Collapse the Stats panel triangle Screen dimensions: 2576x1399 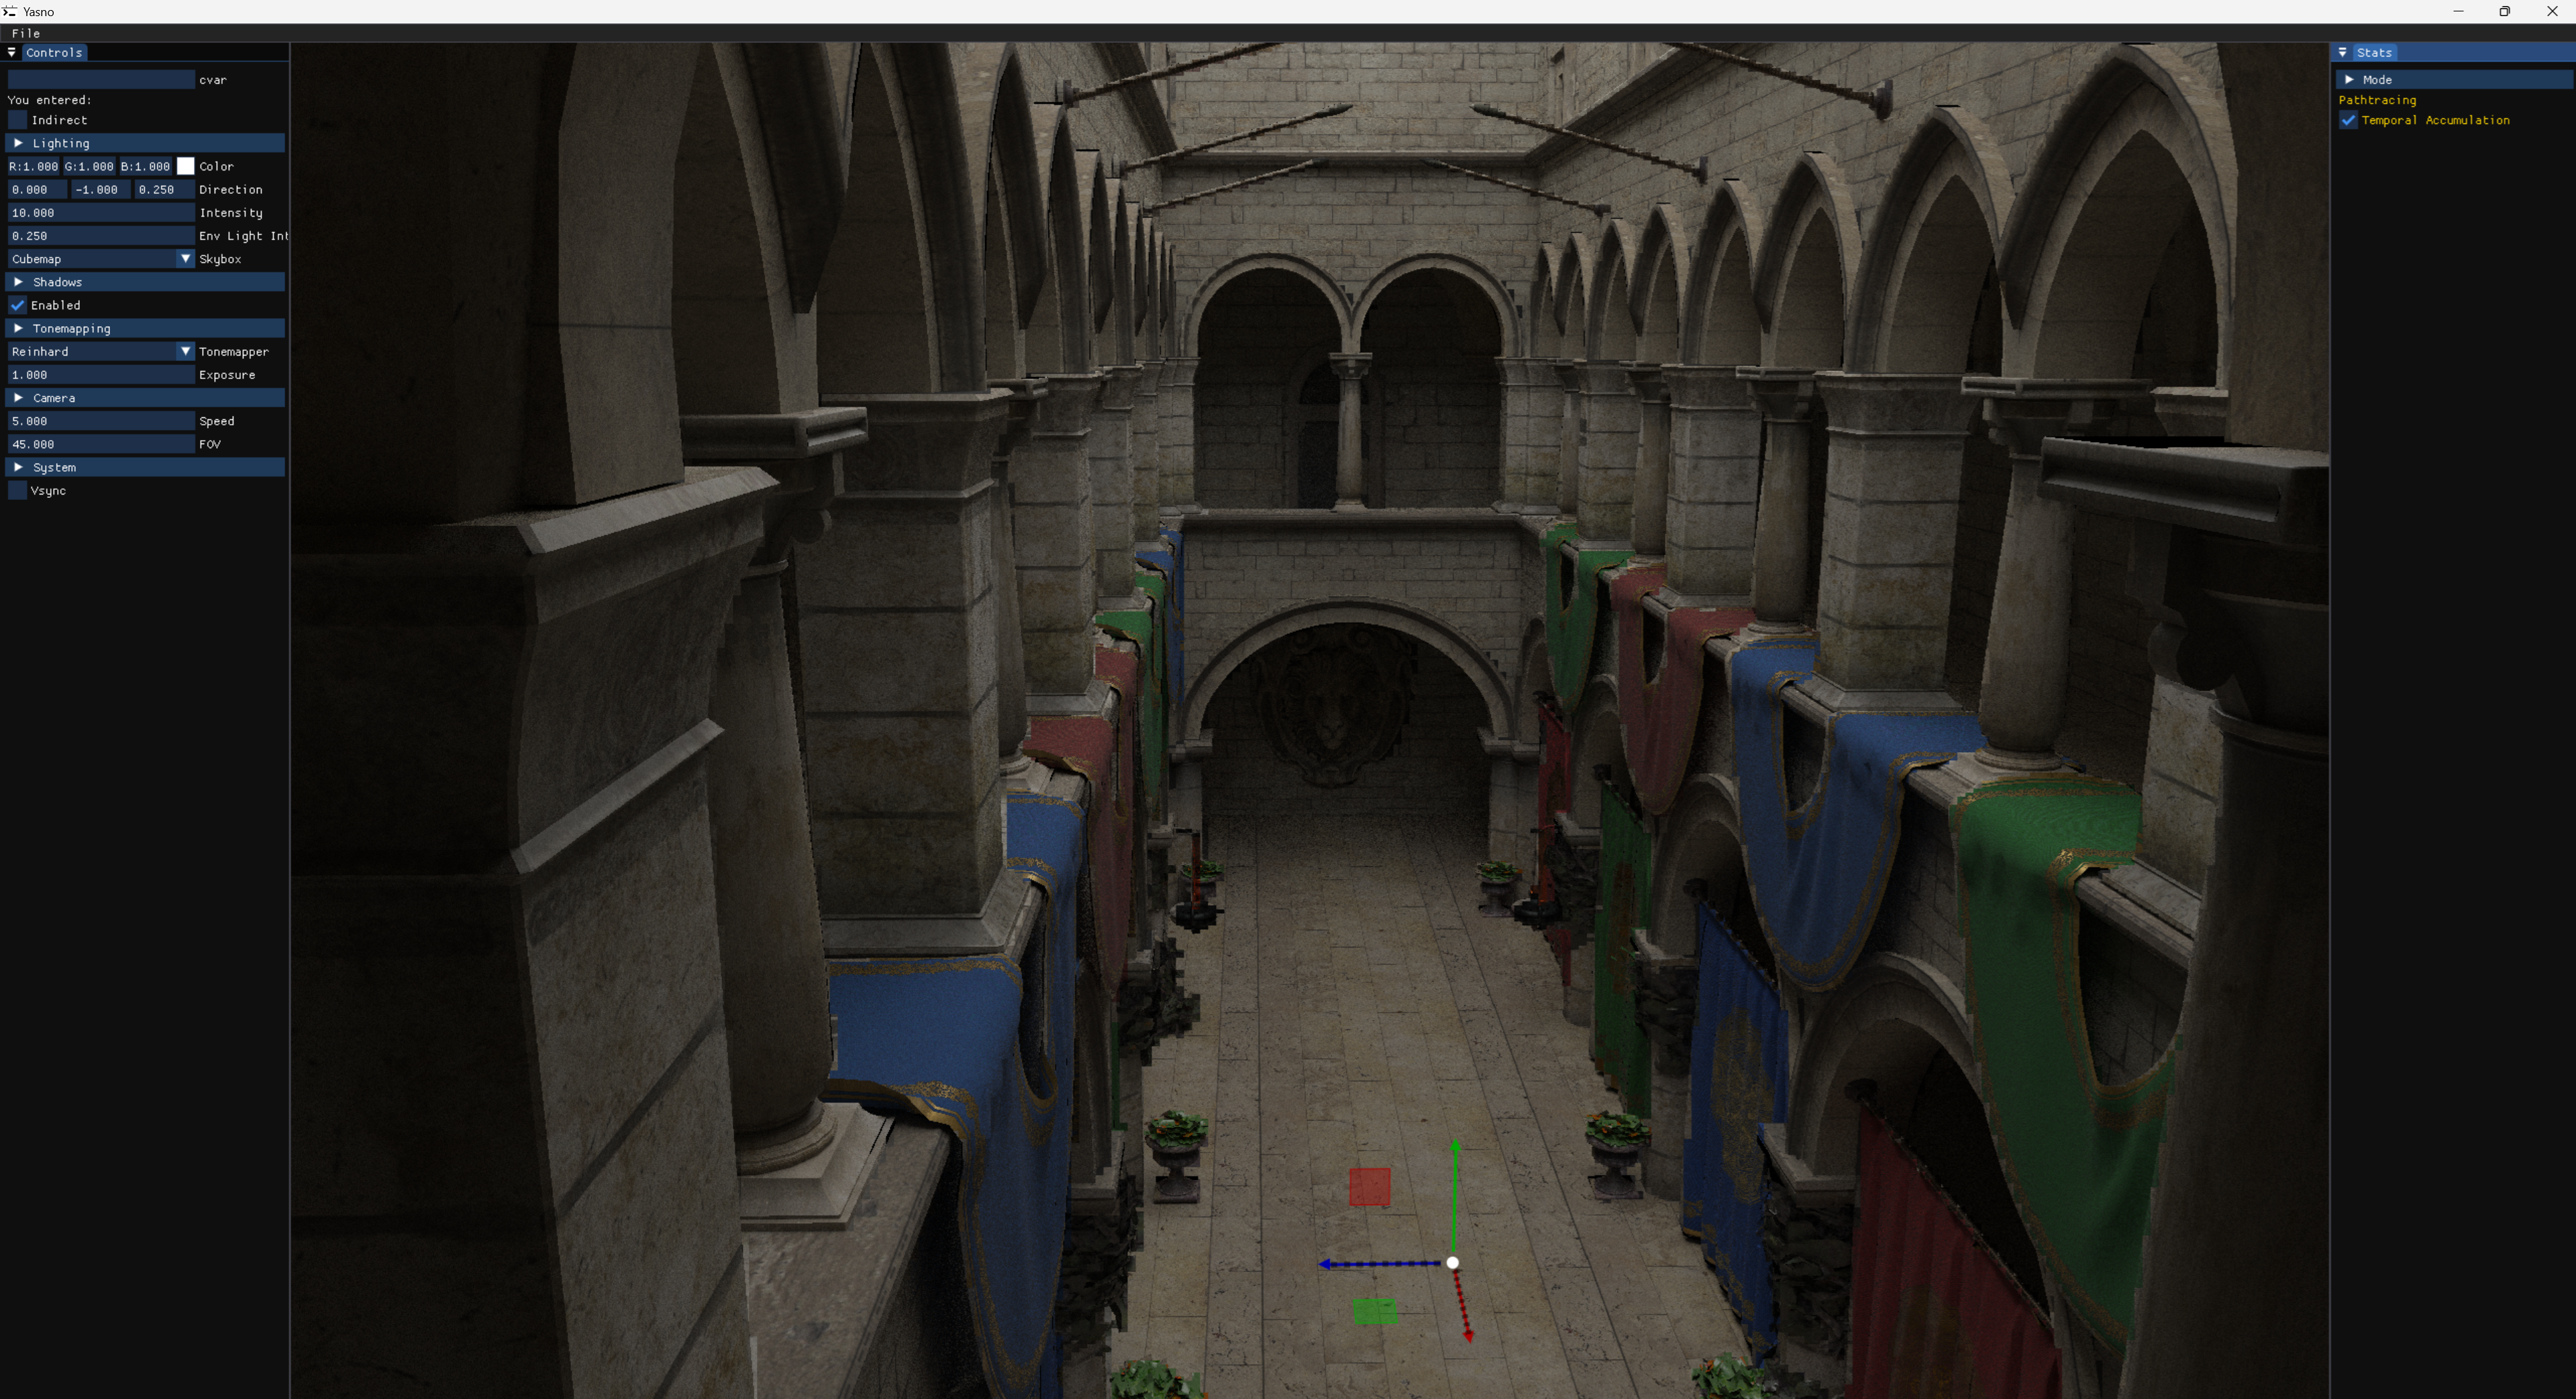tap(2342, 52)
